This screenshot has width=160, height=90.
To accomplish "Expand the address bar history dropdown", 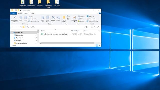I will point(84,27).
